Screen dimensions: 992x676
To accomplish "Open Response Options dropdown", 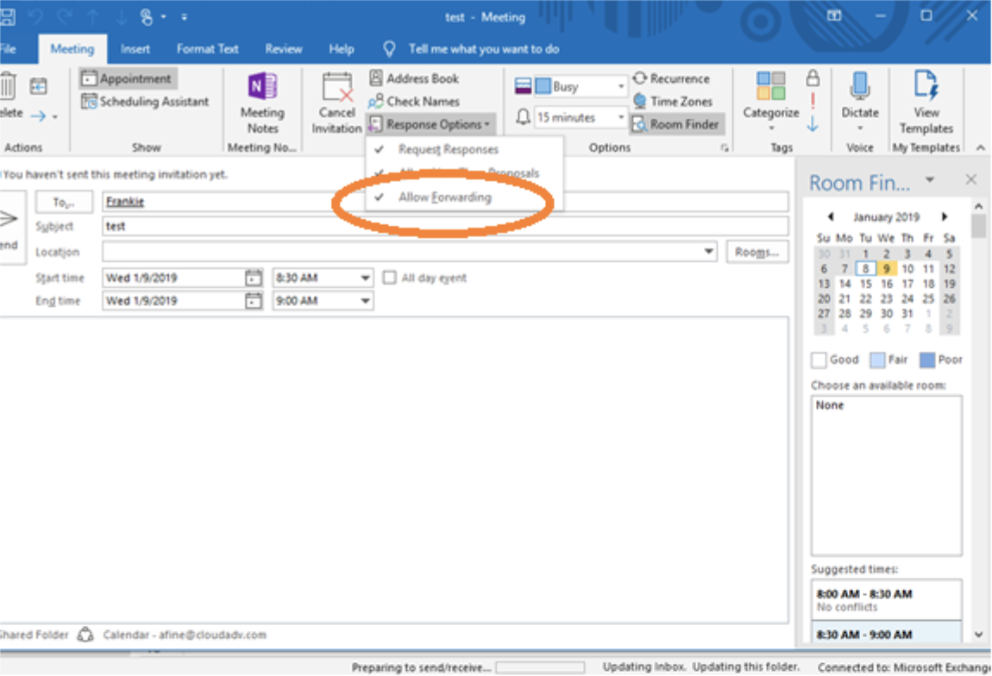I will 430,124.
